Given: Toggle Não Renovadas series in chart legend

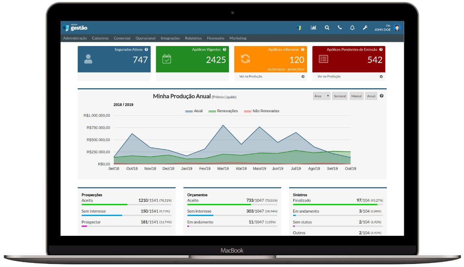Looking at the screenshot, I should tap(261, 111).
